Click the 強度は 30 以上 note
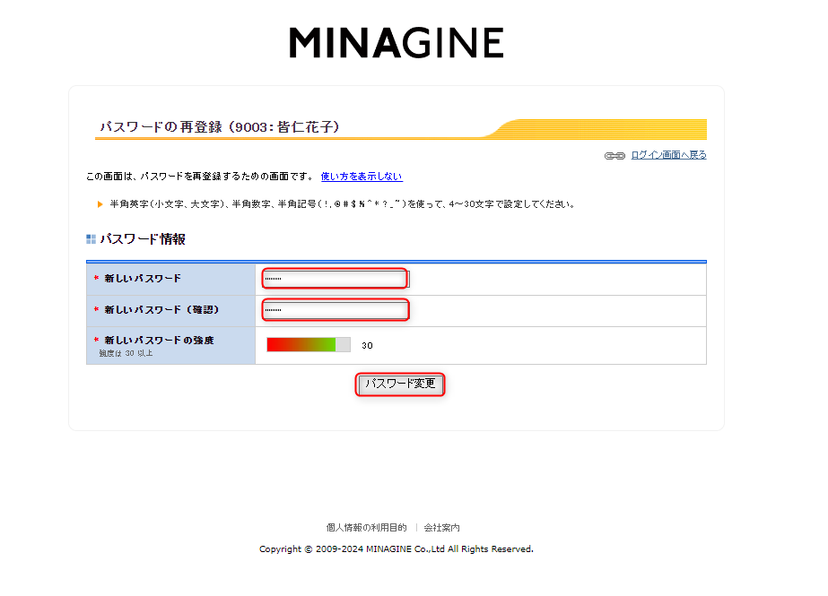This screenshot has width=828, height=596. click(126, 353)
